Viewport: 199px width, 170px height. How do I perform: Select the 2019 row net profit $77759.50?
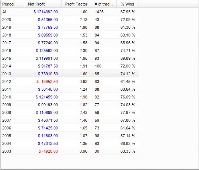pos(48,27)
